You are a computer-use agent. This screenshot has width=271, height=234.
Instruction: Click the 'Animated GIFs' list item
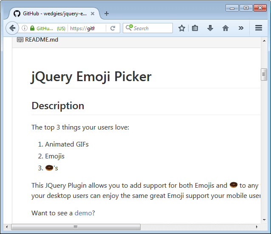67,144
